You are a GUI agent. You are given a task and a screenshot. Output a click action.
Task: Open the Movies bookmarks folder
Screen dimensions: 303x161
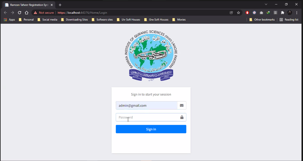[x=179, y=20]
